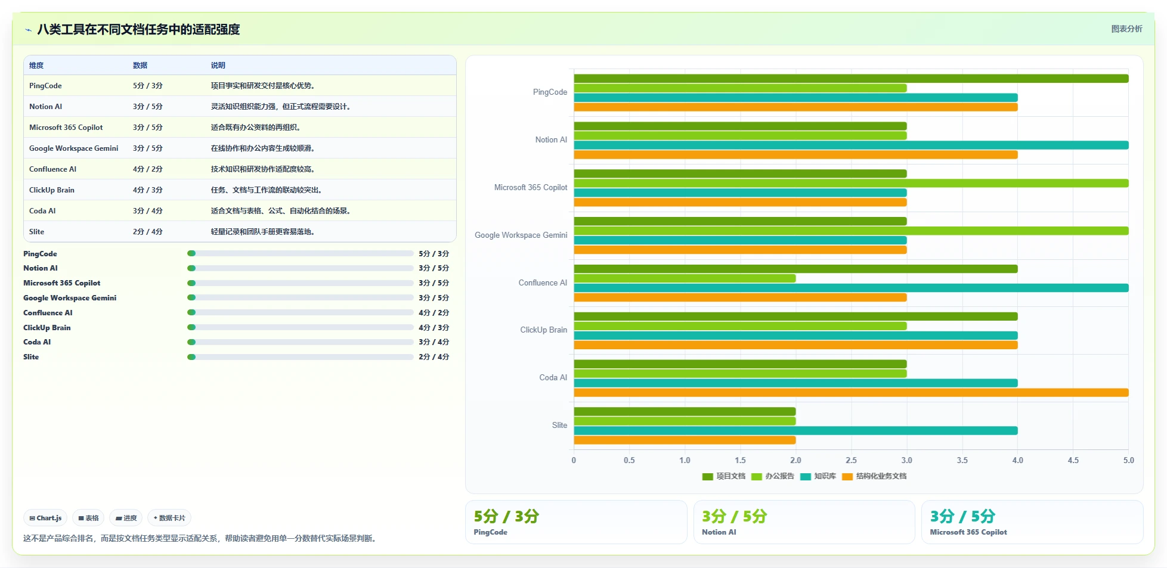Image resolution: width=1167 pixels, height=568 pixels.
Task: Select table text "在线协作和办公内容生成较顺滑。"
Action: (263, 148)
